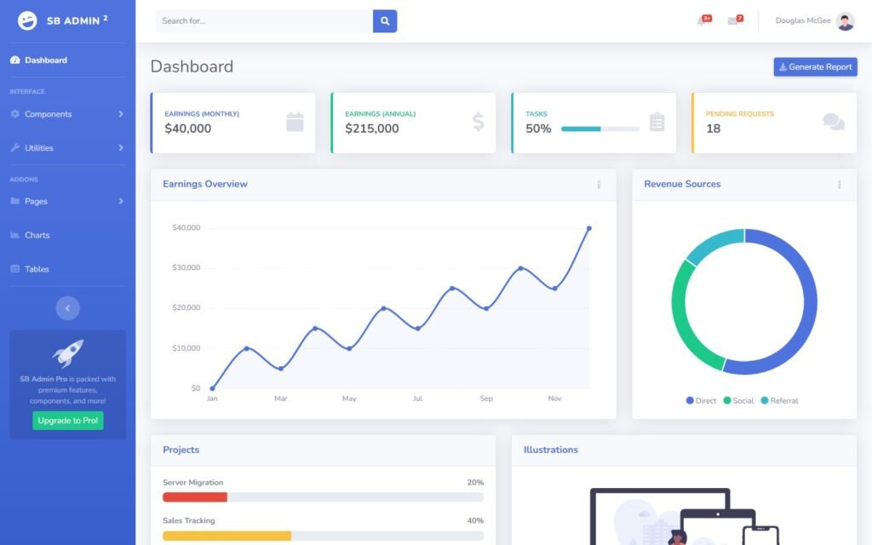872x545 pixels.
Task: Click the teal Referral legend dot
Action: coord(765,400)
